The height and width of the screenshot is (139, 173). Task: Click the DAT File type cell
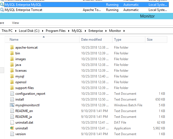[x=120, y=123]
